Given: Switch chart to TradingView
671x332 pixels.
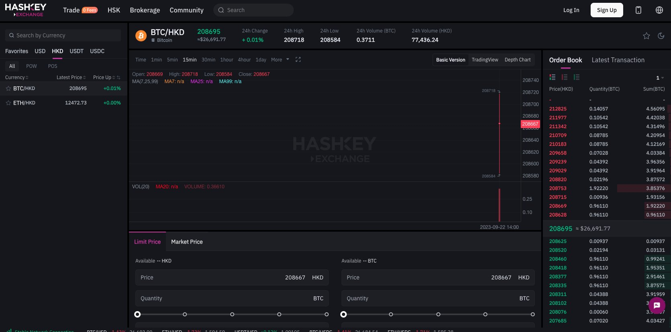Looking at the screenshot, I should tap(485, 60).
